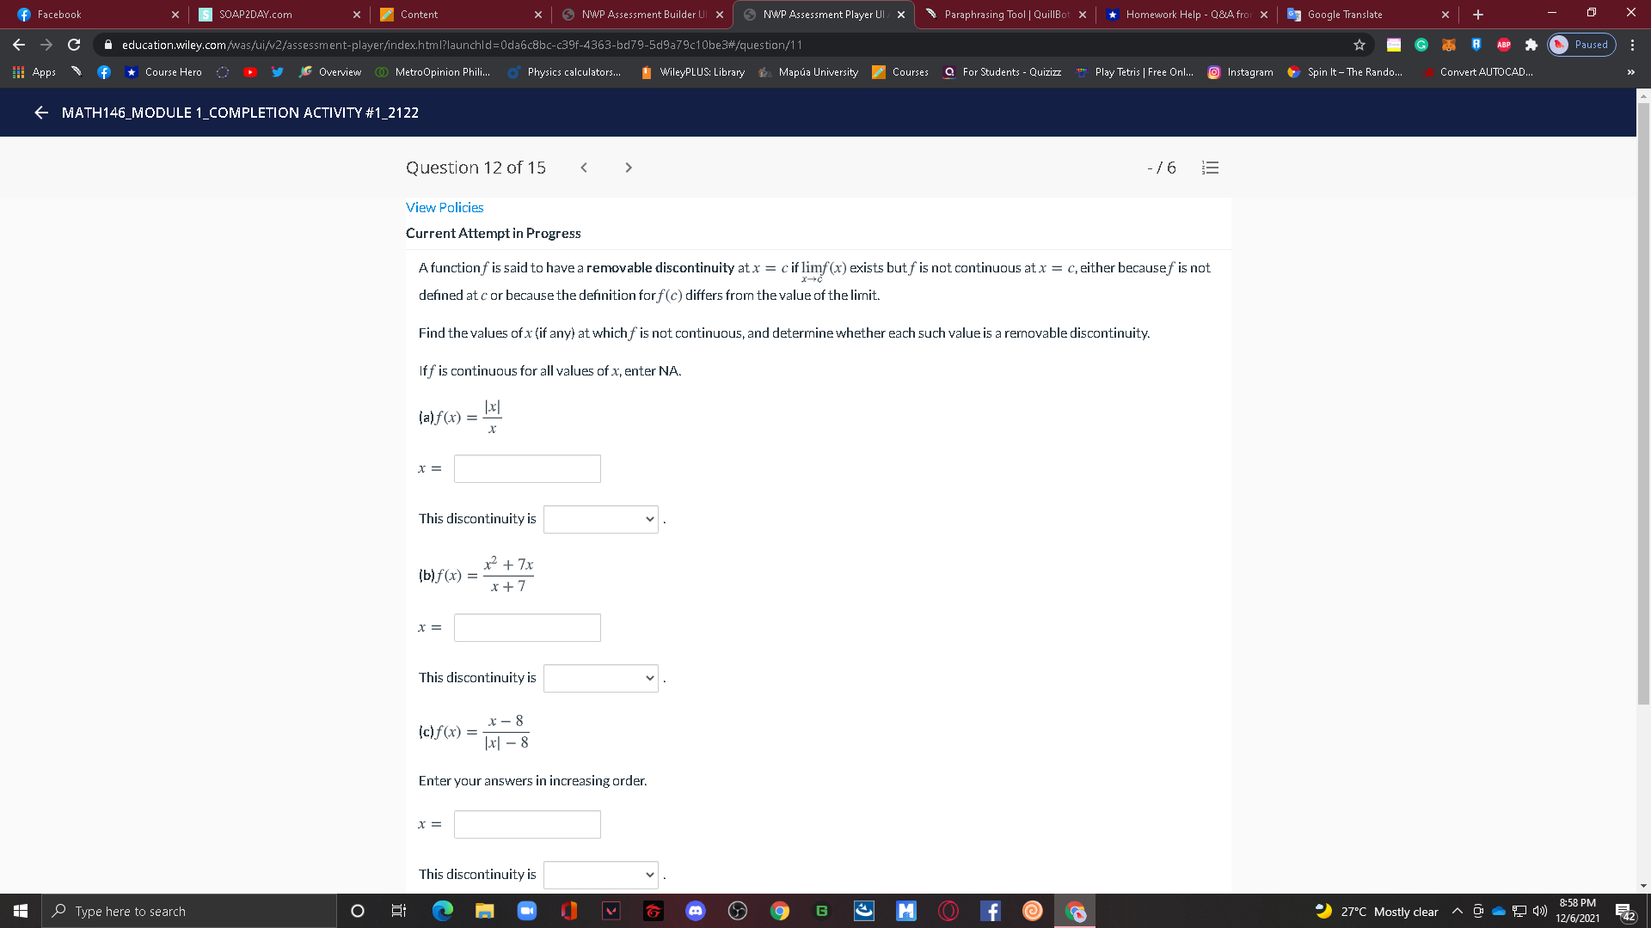Bookmark the page with the star icon
Image resolution: width=1651 pixels, height=928 pixels.
coord(1358,45)
